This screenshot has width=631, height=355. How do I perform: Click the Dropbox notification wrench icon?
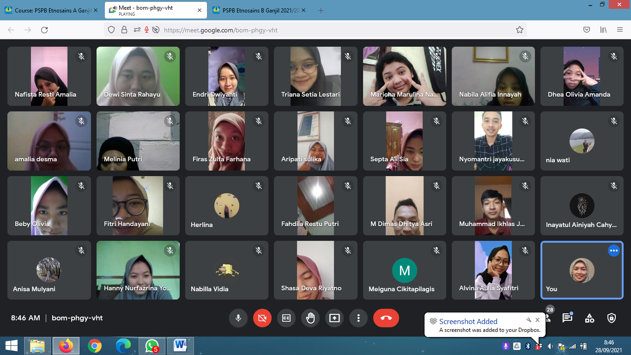point(529,320)
